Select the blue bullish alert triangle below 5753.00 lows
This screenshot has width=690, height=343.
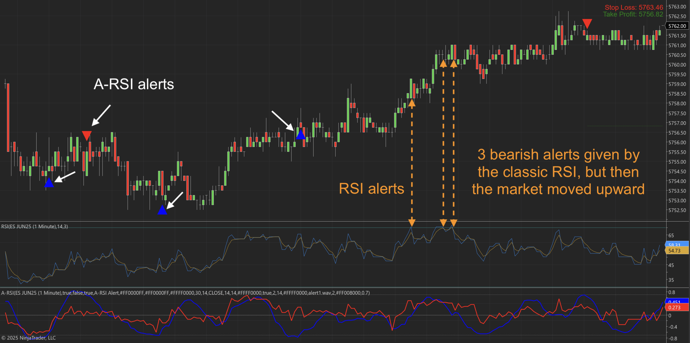(x=162, y=210)
